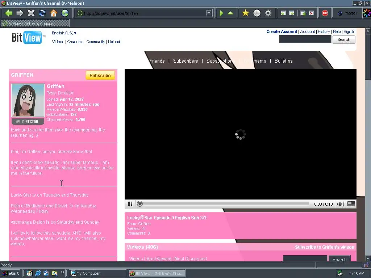Launch Internet Explorer from quick launch
This screenshot has width=371, height=278.
point(38,273)
